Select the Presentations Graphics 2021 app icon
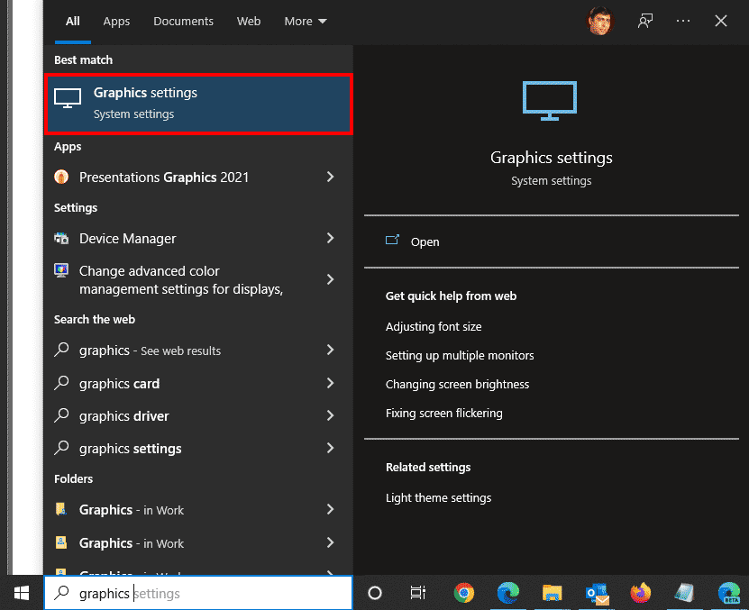This screenshot has width=749, height=610. point(60,177)
